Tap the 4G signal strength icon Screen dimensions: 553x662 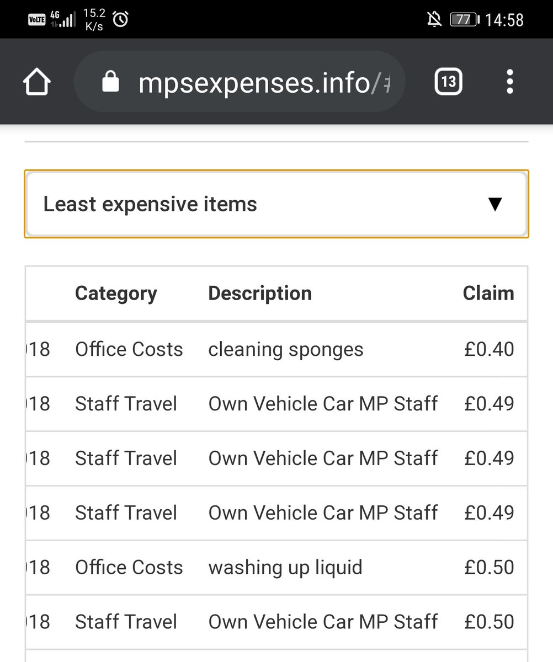[x=62, y=20]
